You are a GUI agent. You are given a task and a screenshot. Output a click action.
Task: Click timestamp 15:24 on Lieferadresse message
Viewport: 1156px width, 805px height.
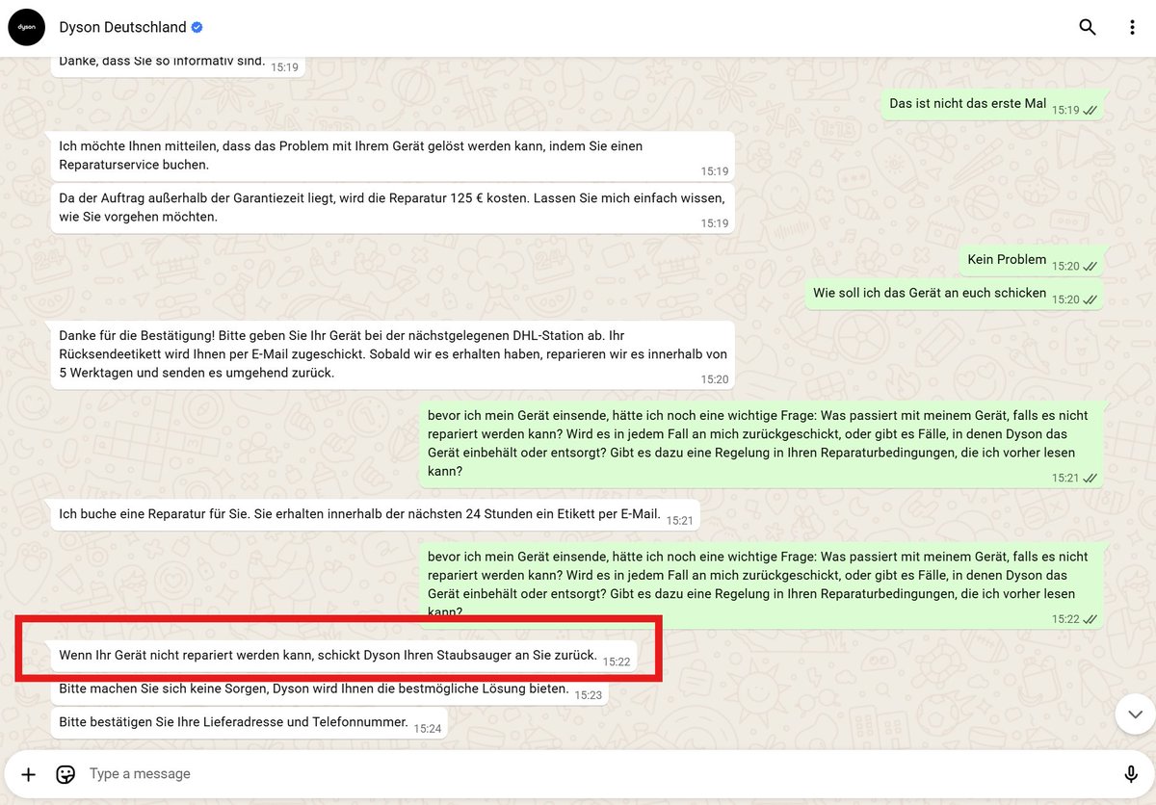click(428, 729)
